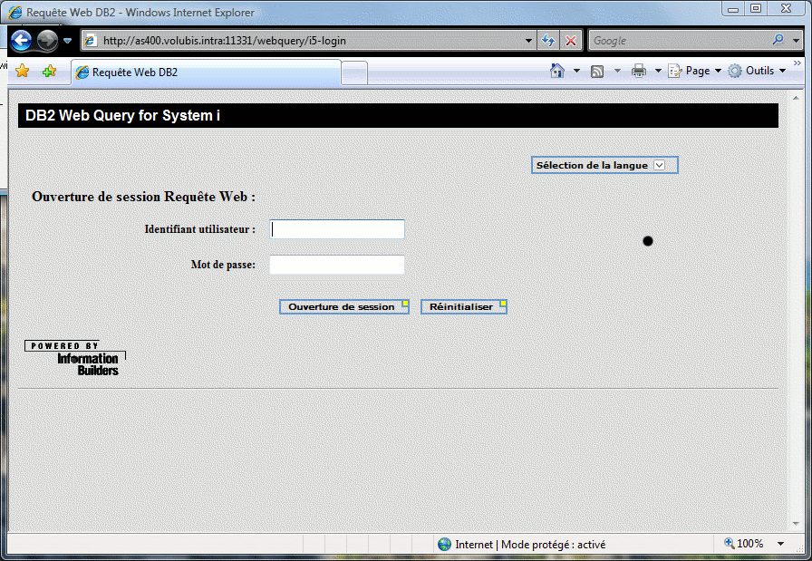The width and height of the screenshot is (812, 561).
Task: Click the red Stop loading icon
Action: point(571,41)
